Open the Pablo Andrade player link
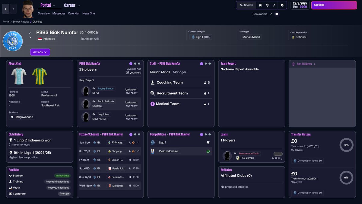 106,102
